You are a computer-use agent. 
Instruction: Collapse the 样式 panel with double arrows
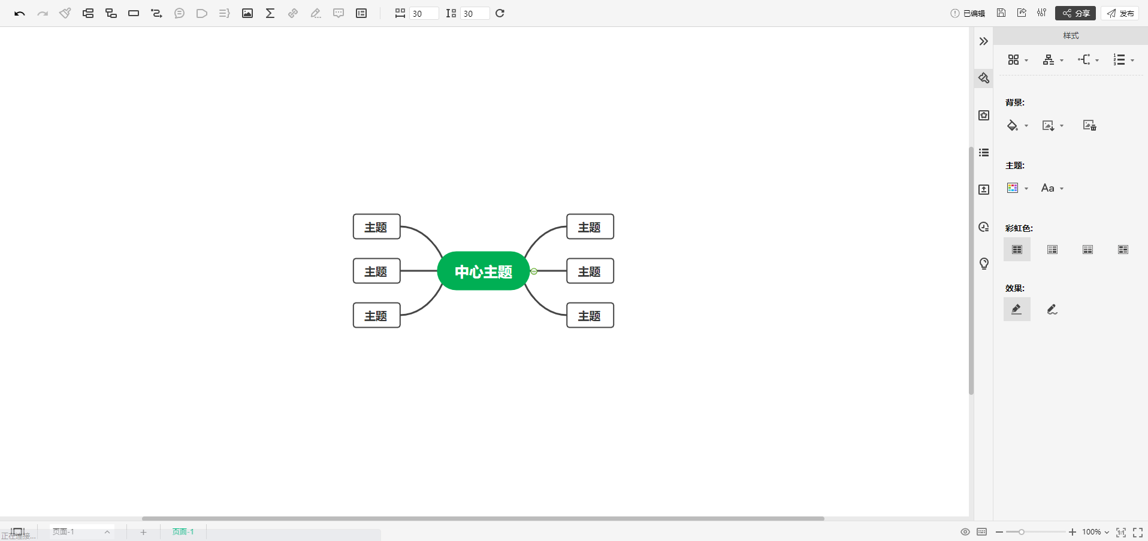983,41
